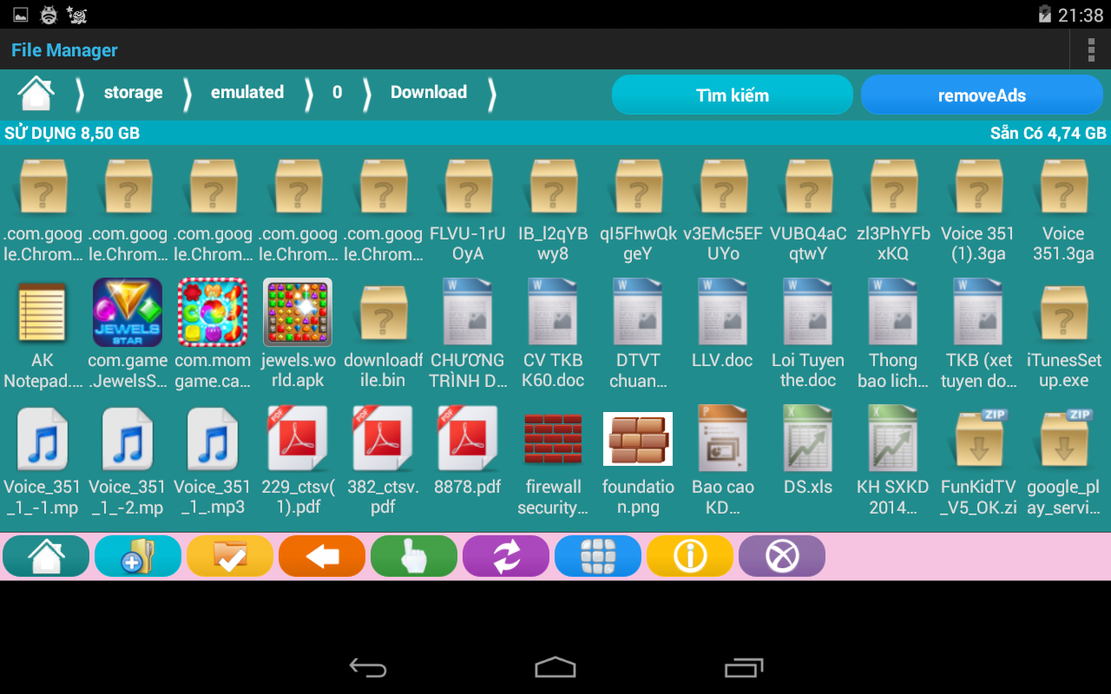The height and width of the screenshot is (694, 1111).
Task: Open the CHƯƠNG TRÌNH Word document
Action: pyautogui.click(x=468, y=336)
